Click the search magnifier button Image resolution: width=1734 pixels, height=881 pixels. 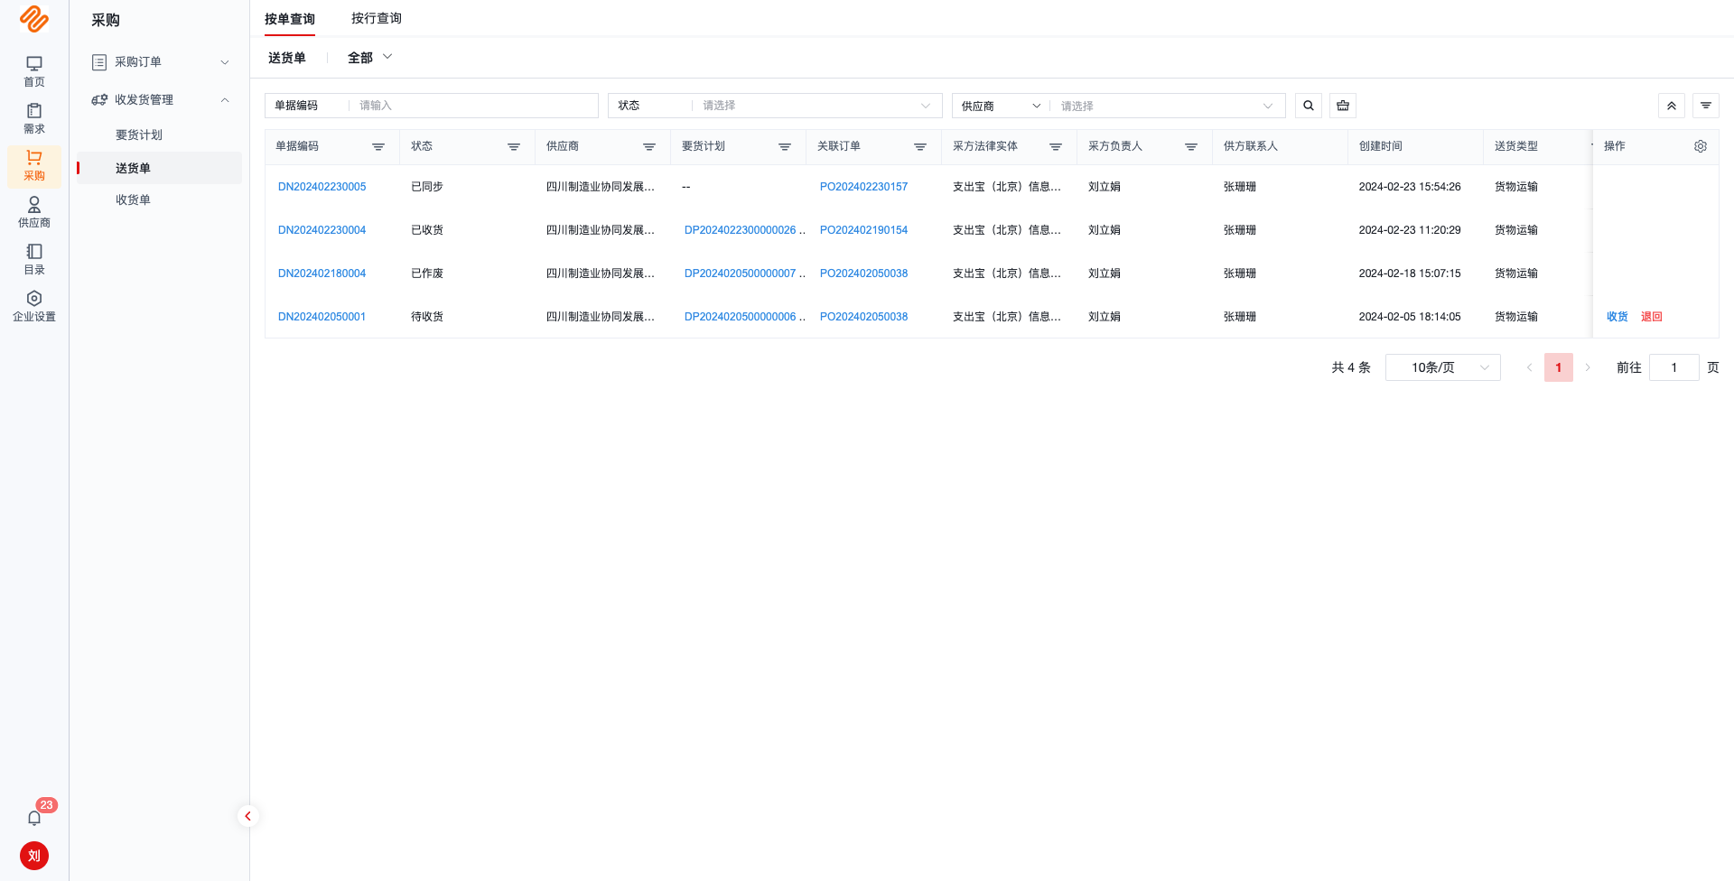pyautogui.click(x=1309, y=106)
